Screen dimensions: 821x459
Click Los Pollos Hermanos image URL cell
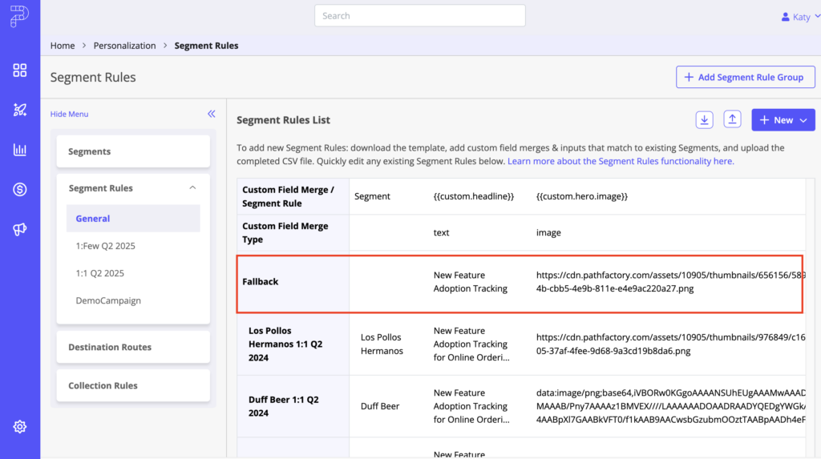click(670, 344)
